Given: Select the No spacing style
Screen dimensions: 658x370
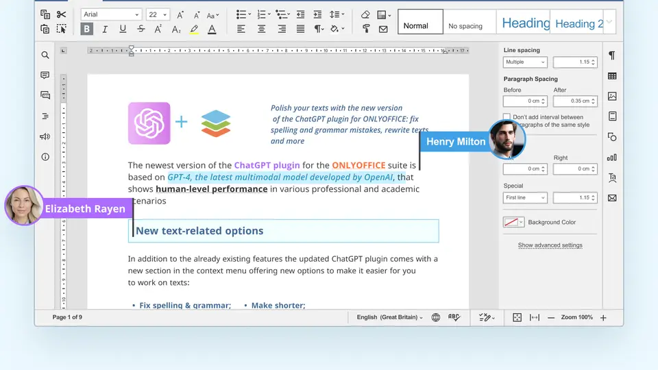Looking at the screenshot, I should coord(470,21).
